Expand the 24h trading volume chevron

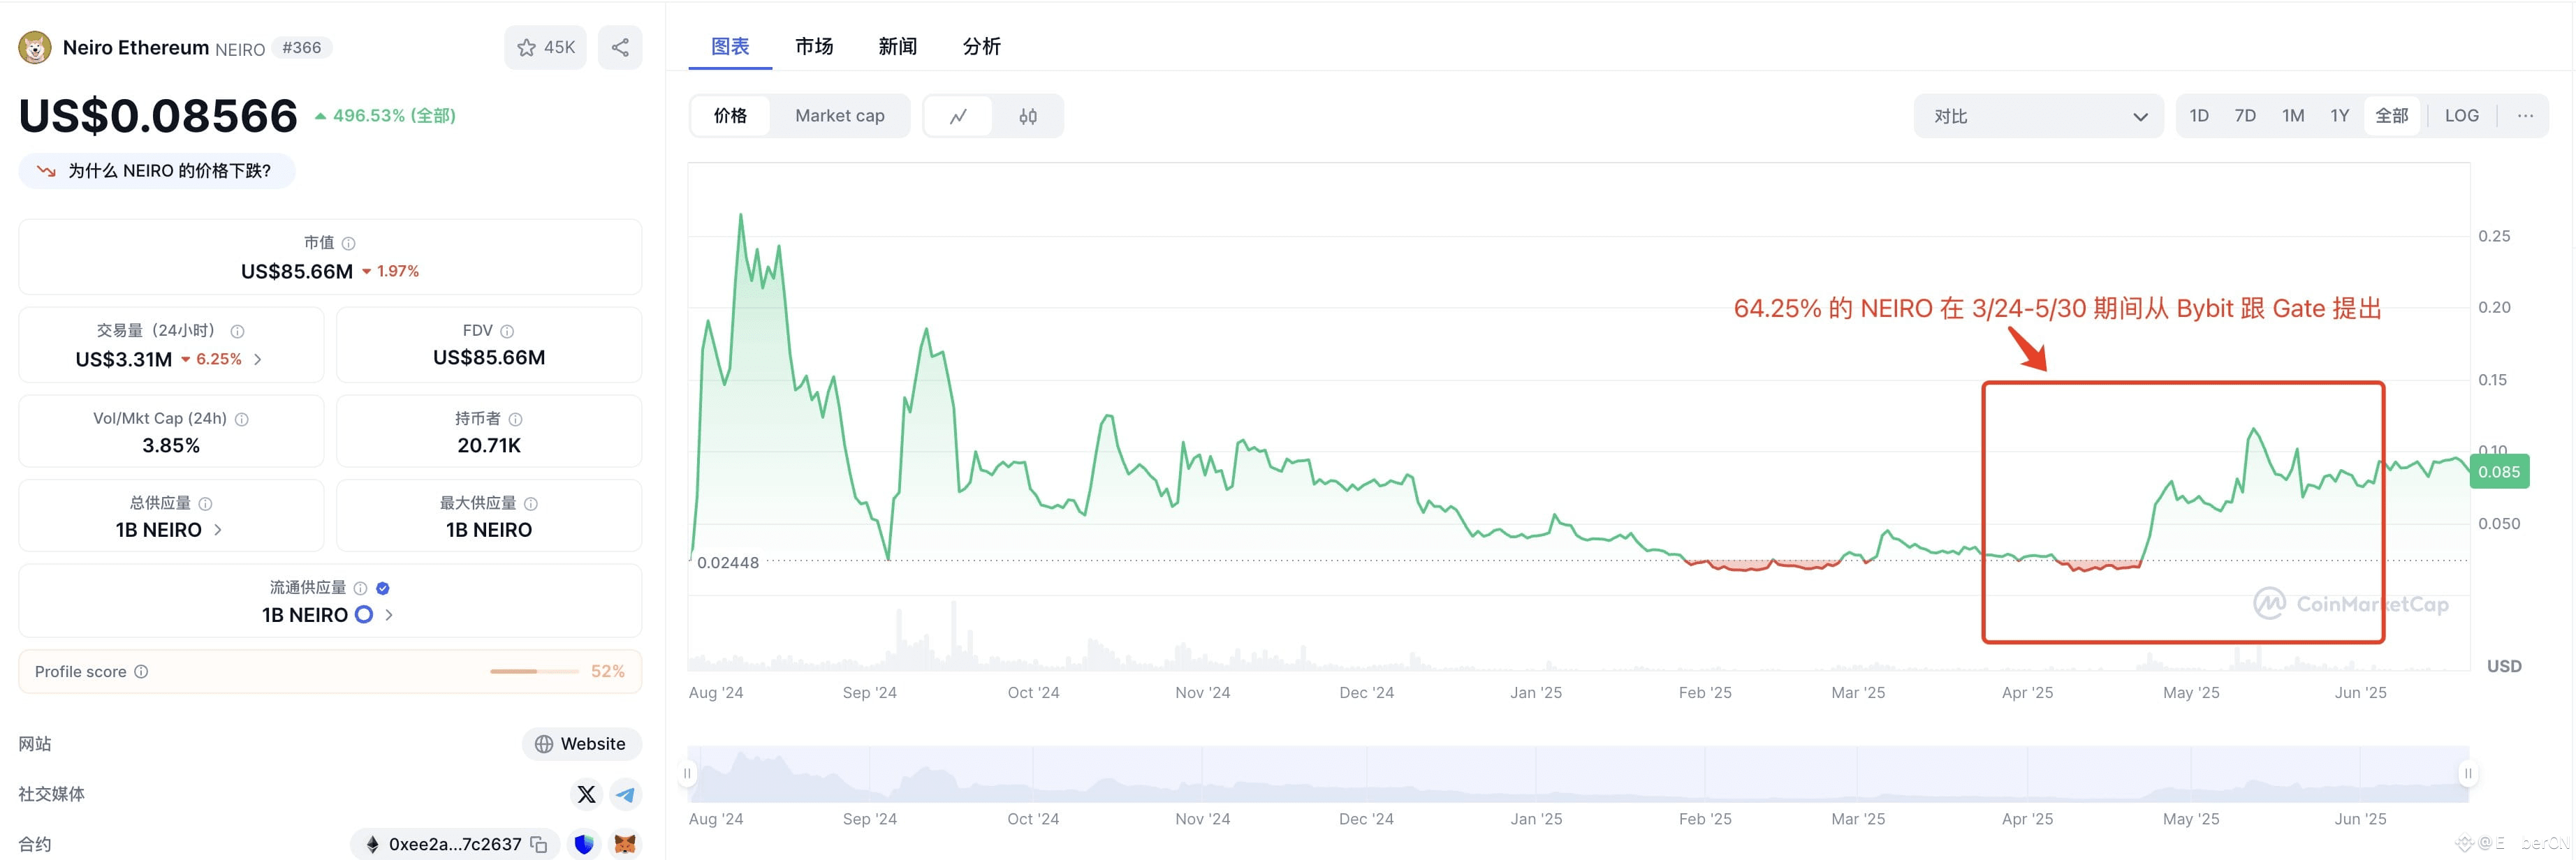pos(258,359)
